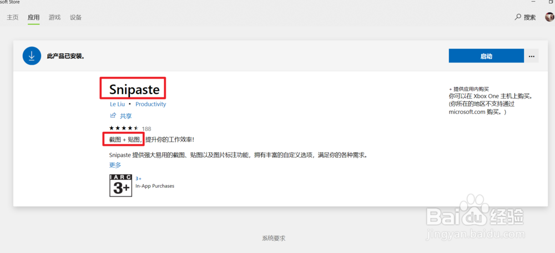Image resolution: width=555 pixels, height=253 pixels.
Task: Click the In-App Purchases label
Action: point(155,186)
